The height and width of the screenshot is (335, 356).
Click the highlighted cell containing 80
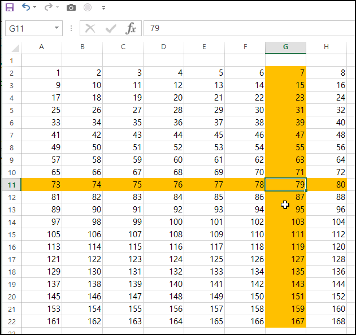tap(326, 185)
